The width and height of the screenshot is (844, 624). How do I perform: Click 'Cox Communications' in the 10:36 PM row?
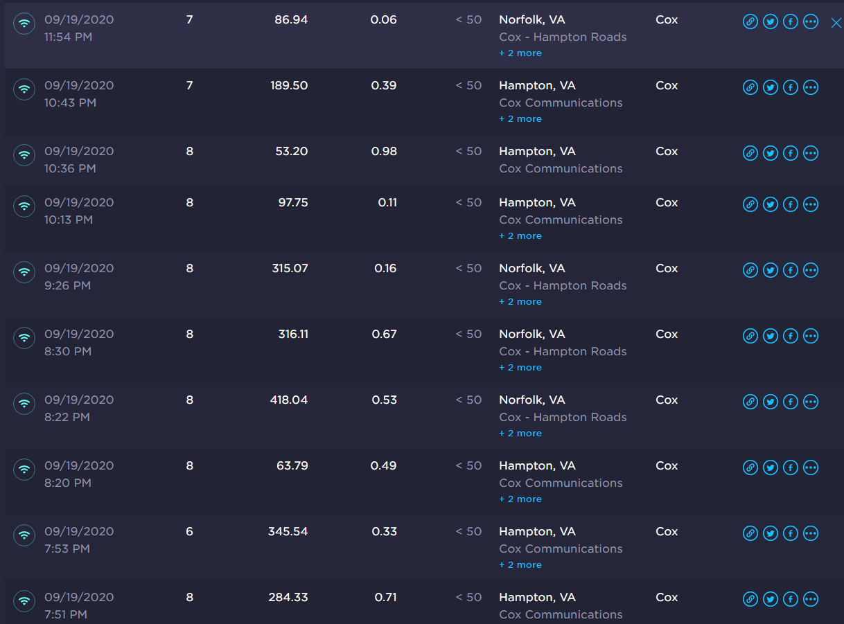coord(561,168)
